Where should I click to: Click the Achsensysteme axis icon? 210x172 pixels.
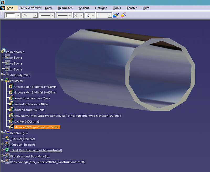tap(7, 75)
